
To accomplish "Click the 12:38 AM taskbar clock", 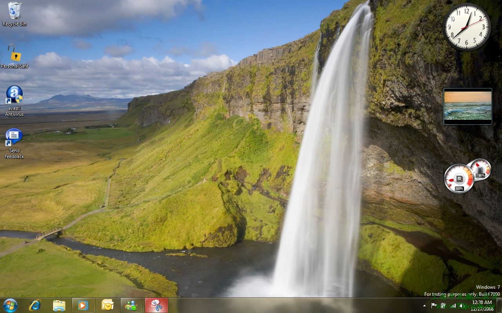I will tap(482, 305).
